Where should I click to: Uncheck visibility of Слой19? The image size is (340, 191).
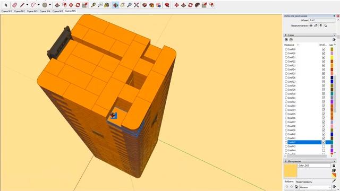324,49
